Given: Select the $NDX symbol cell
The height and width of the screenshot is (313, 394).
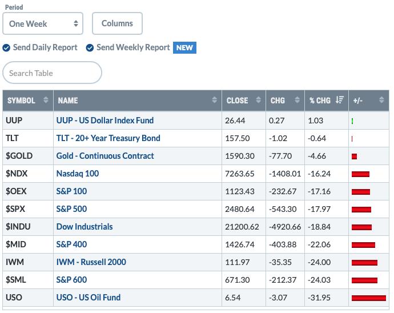Looking at the screenshot, I should point(28,174).
